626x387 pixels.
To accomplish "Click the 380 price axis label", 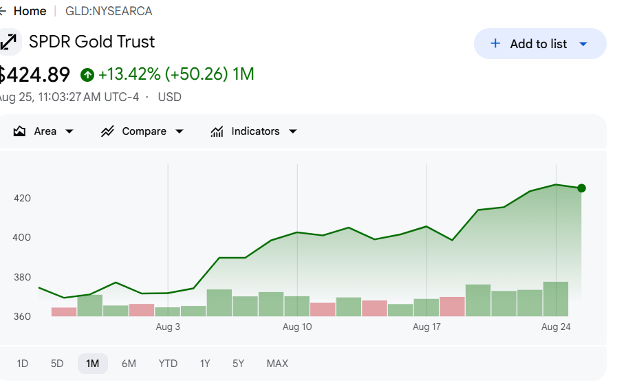I will 22,277.
